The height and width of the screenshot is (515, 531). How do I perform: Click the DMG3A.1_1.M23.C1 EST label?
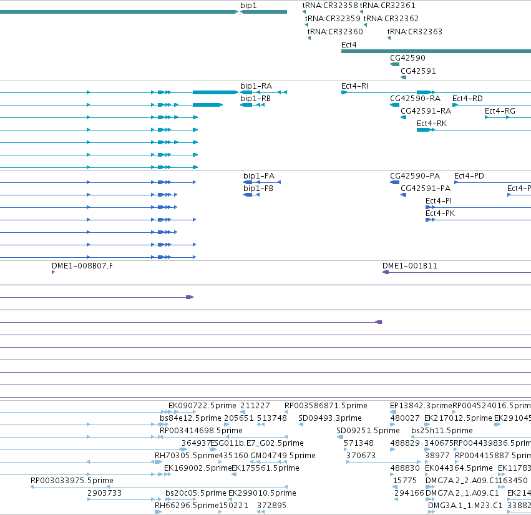pos(465,506)
